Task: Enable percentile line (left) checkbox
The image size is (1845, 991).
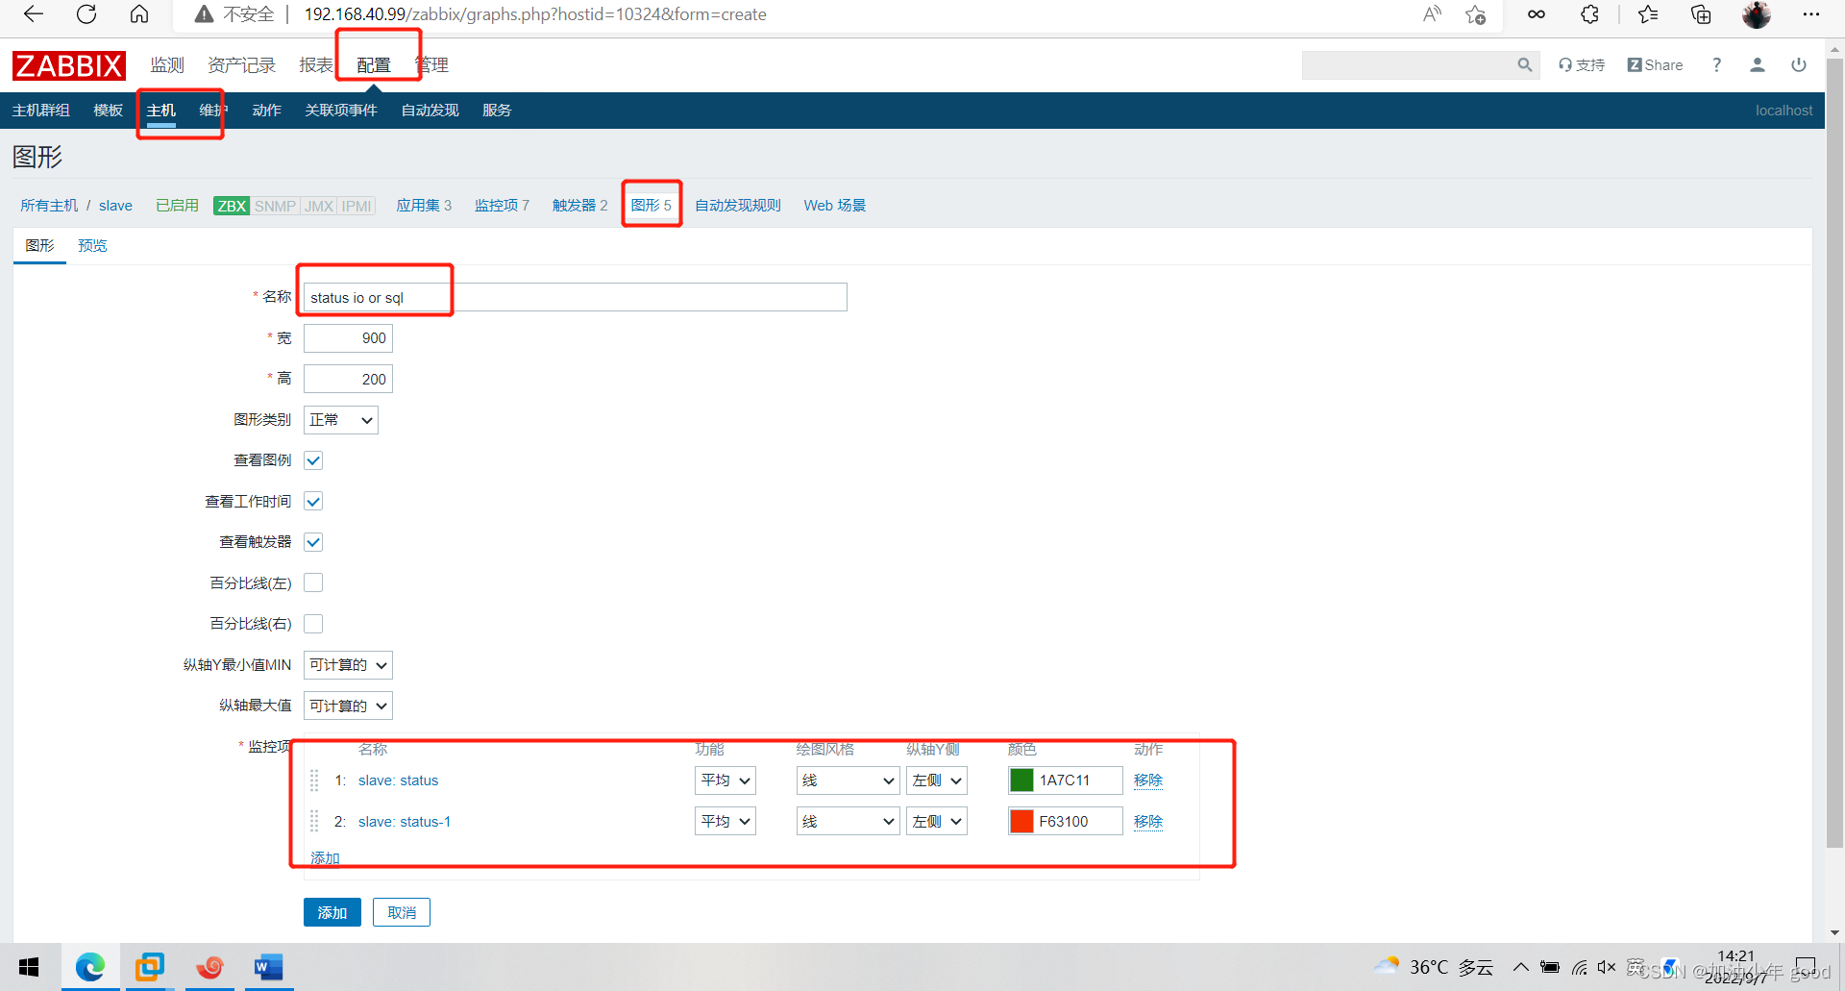Action: [313, 583]
